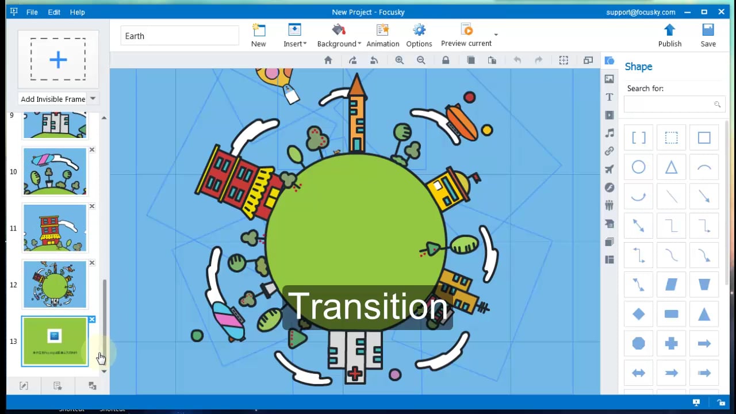Open the Video insert icon in sidebar
736x414 pixels.
(609, 115)
